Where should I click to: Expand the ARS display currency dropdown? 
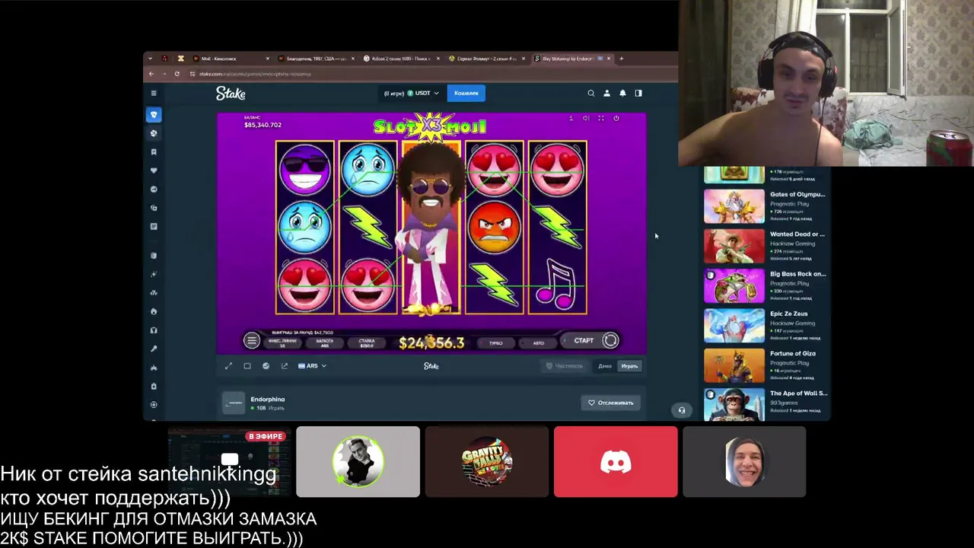coord(313,366)
